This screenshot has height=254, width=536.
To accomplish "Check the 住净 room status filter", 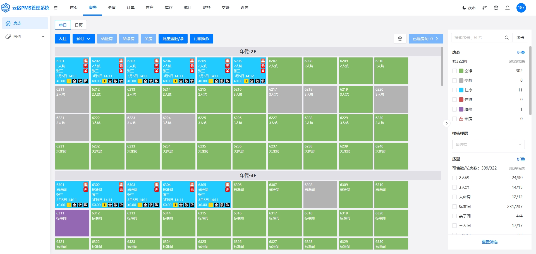I will pyautogui.click(x=454, y=90).
